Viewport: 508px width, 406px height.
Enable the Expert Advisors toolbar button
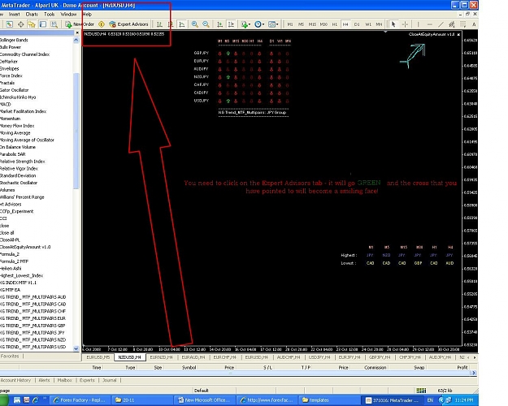click(x=128, y=24)
